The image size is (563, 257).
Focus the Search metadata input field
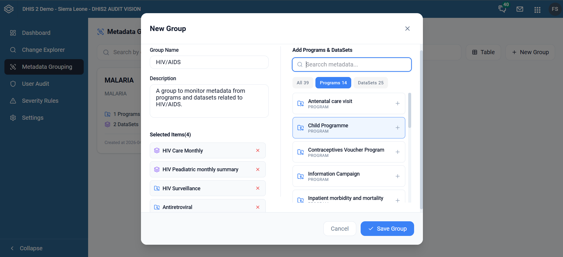click(352, 64)
